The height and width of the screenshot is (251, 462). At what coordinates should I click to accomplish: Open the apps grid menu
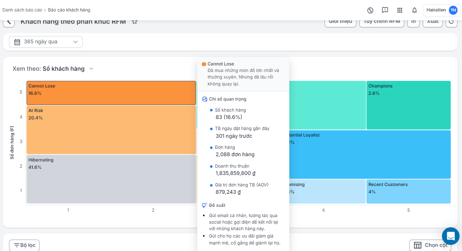(400, 10)
